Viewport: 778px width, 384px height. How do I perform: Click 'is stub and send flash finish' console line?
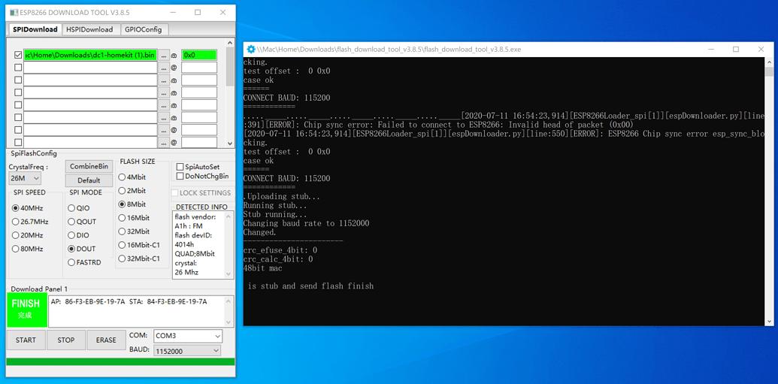pyautogui.click(x=310, y=286)
